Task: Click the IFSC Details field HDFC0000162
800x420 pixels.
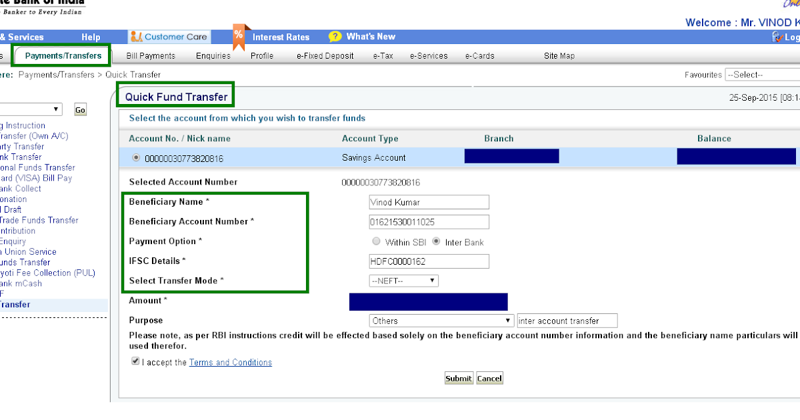Action: point(429,261)
